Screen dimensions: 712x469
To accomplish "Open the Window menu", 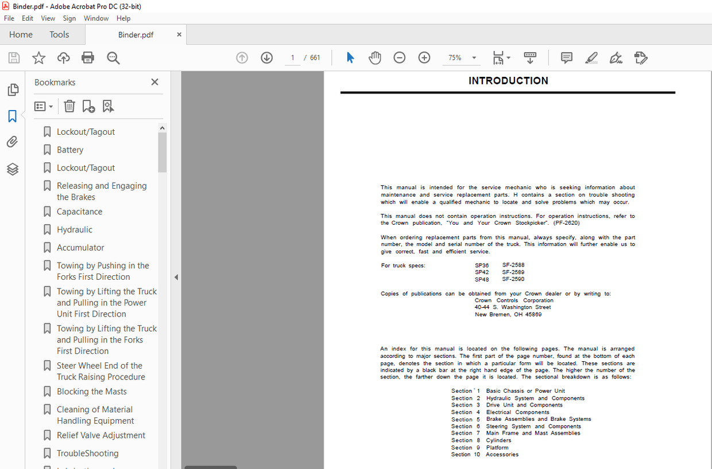I will (96, 18).
